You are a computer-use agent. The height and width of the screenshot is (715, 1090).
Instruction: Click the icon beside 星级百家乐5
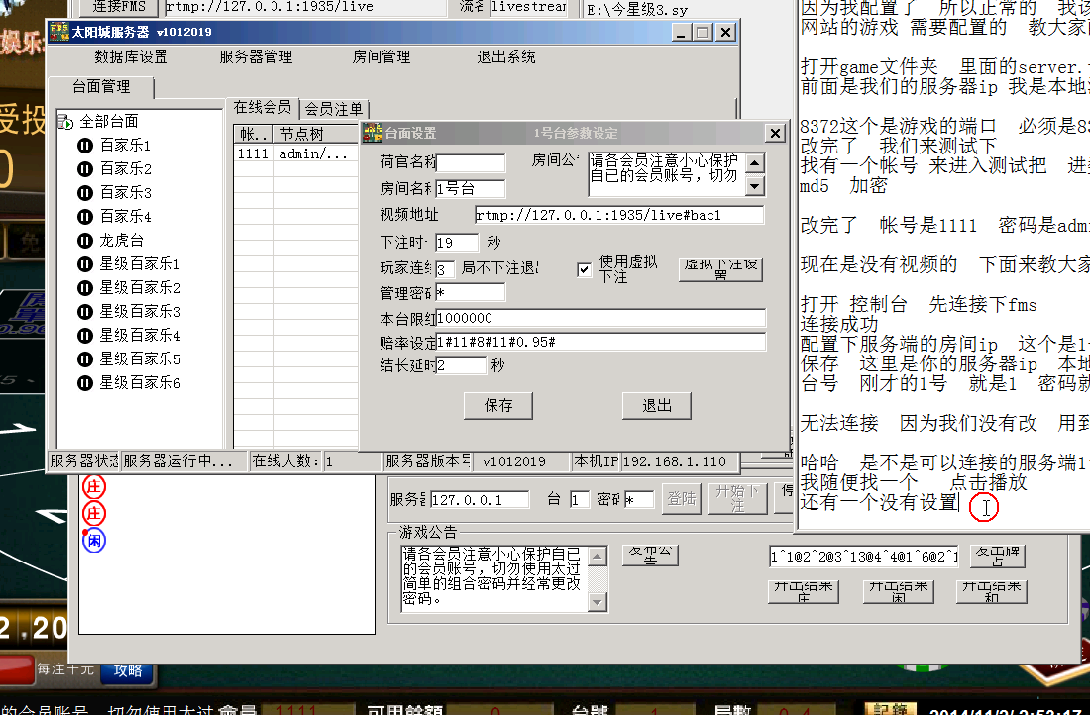[85, 359]
